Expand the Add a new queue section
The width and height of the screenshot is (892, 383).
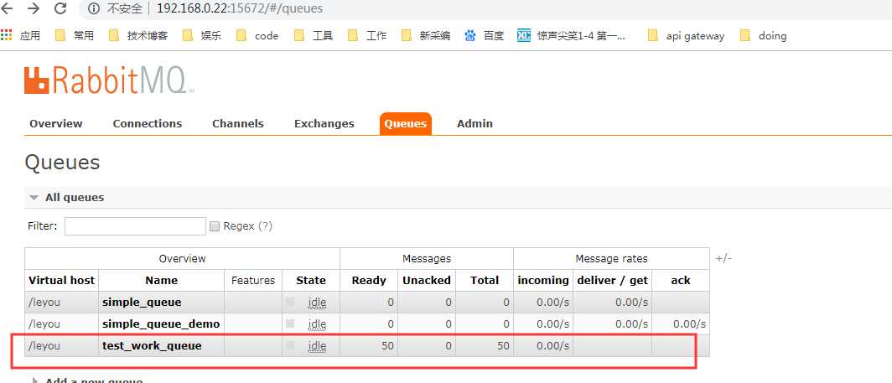point(87,380)
